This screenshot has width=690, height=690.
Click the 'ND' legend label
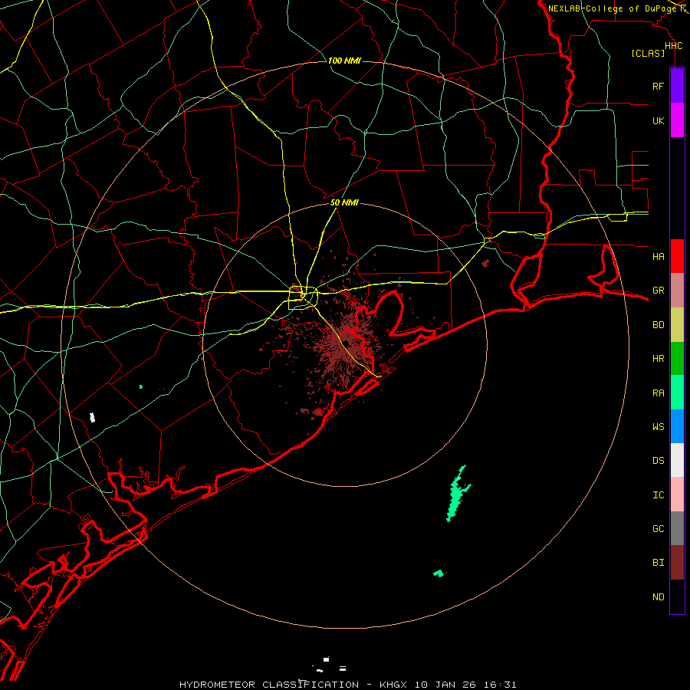tap(658, 597)
